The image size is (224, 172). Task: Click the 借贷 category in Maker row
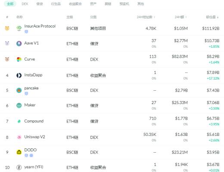coord(94,106)
